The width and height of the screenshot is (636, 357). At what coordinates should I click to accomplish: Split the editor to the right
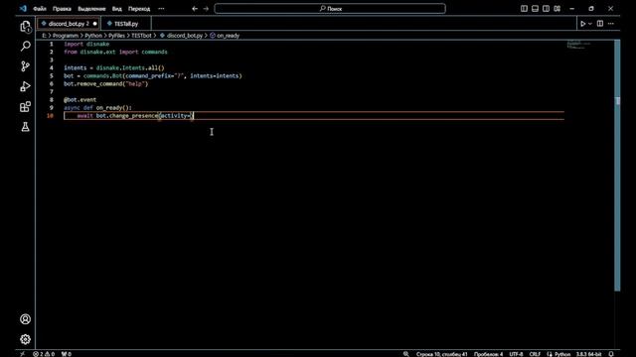(x=600, y=24)
